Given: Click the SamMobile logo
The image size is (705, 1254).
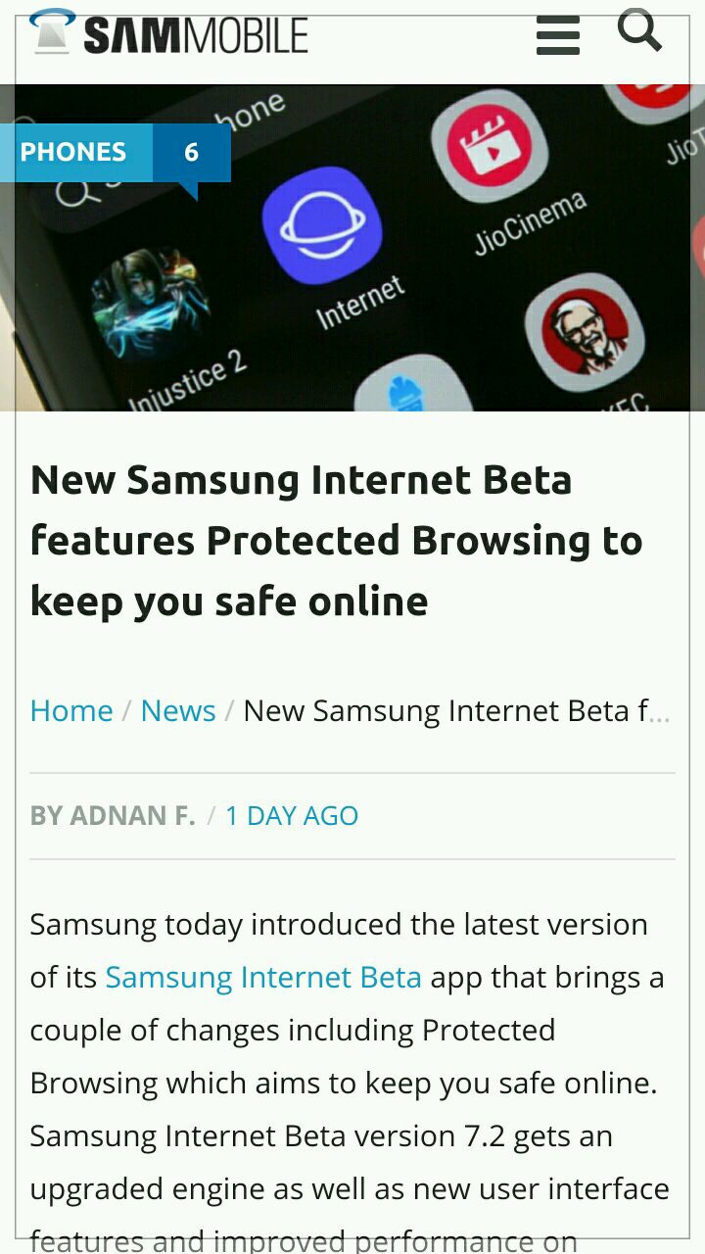Looking at the screenshot, I should [168, 32].
